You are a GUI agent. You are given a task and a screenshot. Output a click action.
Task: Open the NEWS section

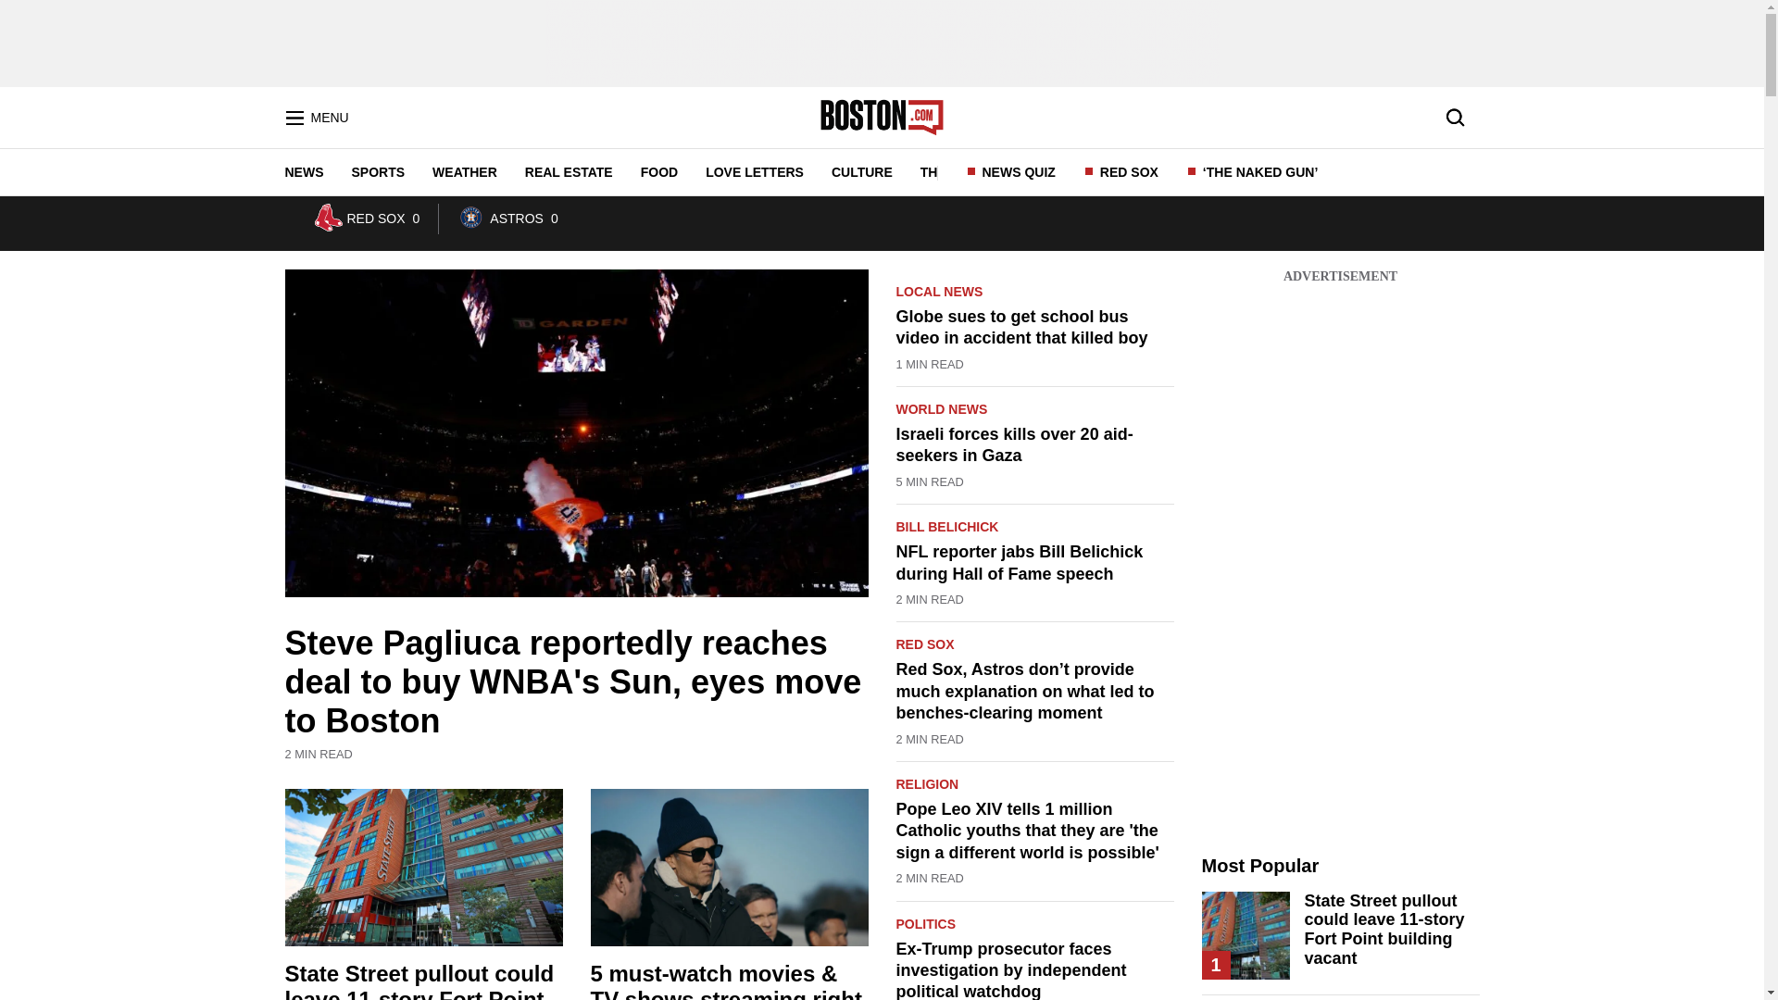point(304,172)
